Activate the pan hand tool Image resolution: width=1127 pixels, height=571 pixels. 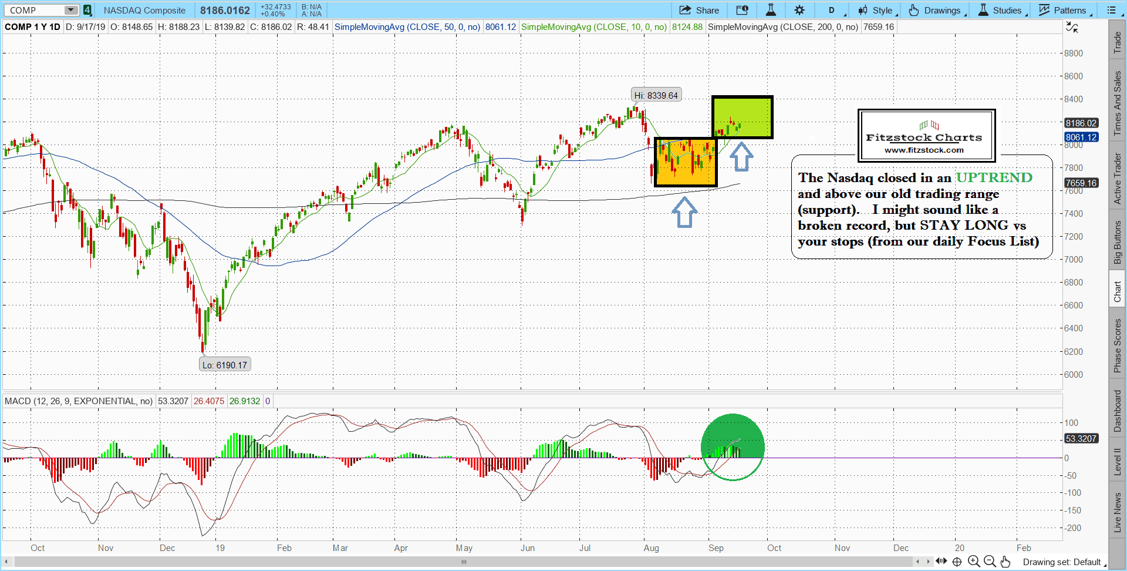(x=1005, y=562)
